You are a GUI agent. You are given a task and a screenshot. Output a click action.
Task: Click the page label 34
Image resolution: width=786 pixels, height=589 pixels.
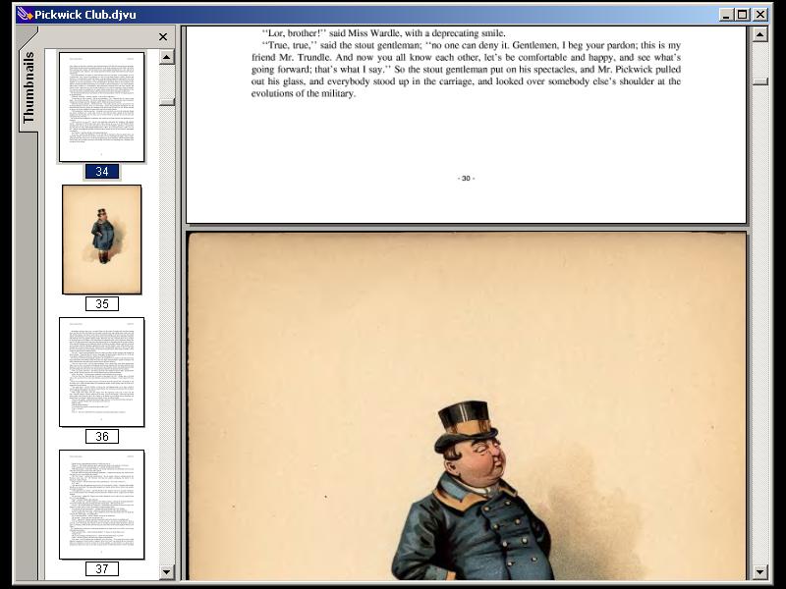102,171
